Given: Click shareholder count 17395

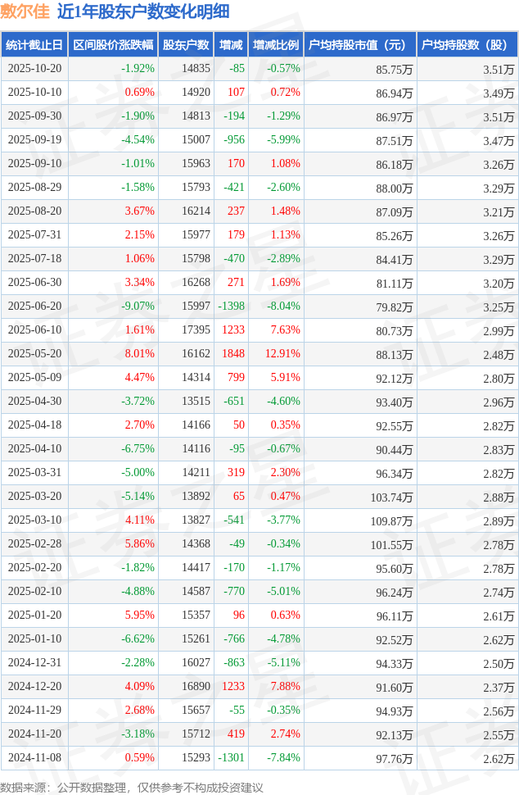Looking at the screenshot, I should (x=195, y=330).
